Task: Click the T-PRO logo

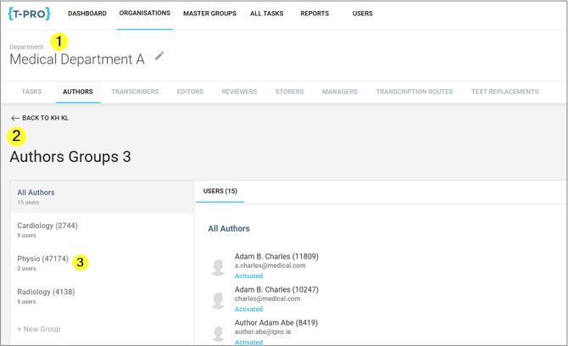Action: pyautogui.click(x=30, y=14)
